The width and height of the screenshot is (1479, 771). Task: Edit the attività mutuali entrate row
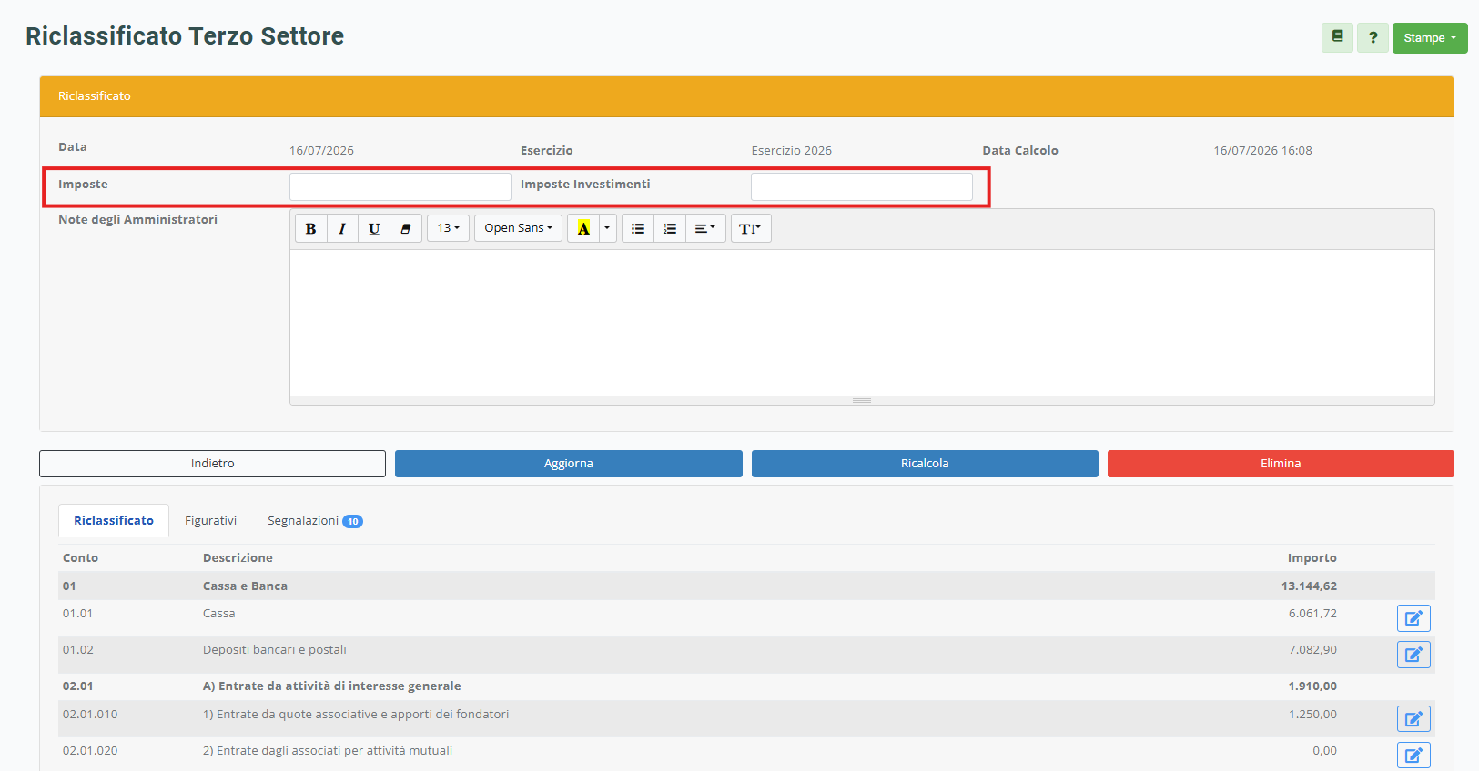tap(1413, 756)
